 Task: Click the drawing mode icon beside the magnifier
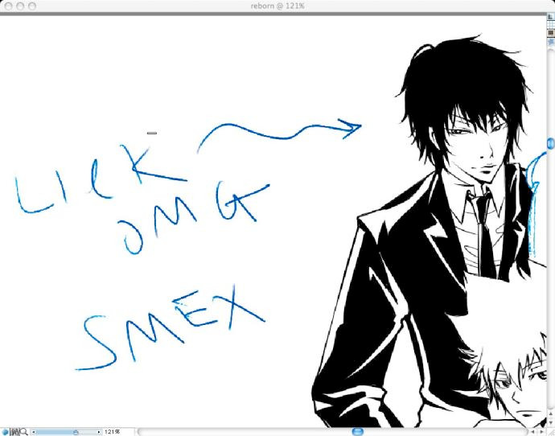[x=14, y=432]
